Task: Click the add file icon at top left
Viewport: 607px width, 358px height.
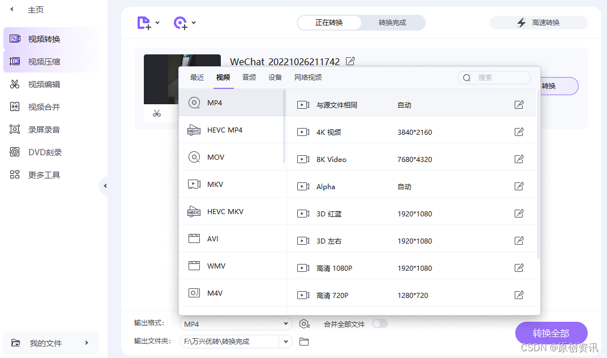Action: 143,22
